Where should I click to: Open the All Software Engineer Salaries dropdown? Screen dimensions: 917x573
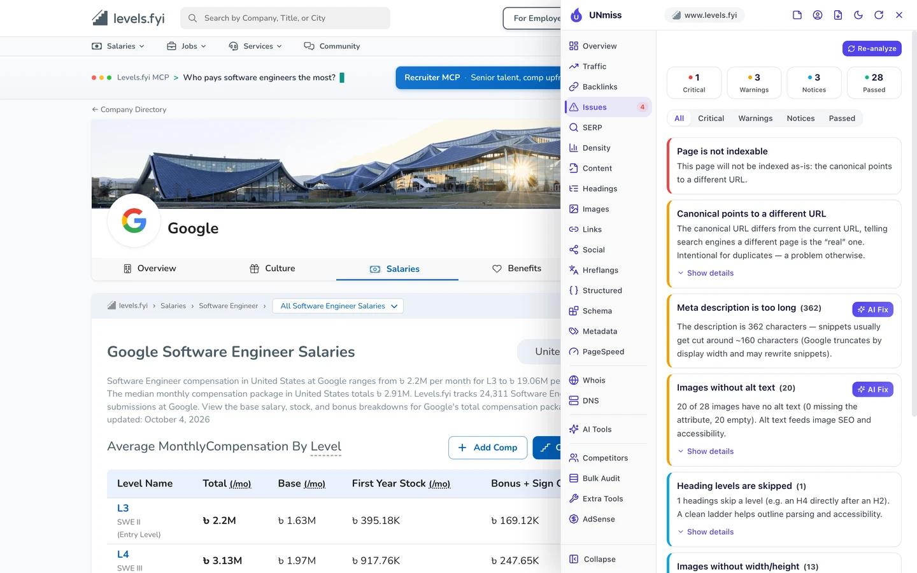pyautogui.click(x=338, y=306)
